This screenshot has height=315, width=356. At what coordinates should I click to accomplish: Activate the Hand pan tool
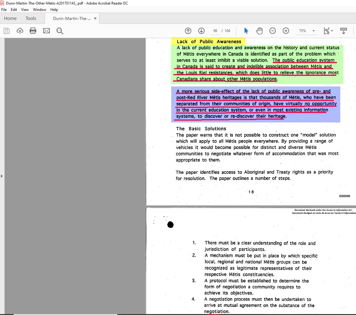(259, 31)
